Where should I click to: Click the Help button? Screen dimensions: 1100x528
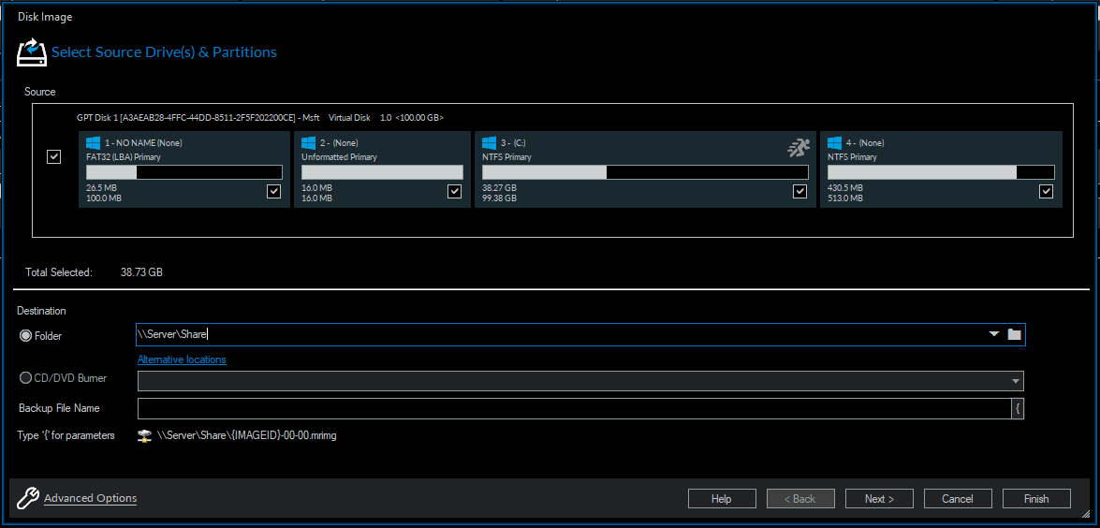click(x=722, y=499)
